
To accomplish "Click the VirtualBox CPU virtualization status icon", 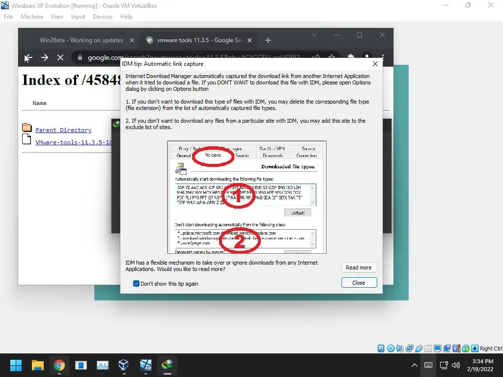I will coord(456,348).
